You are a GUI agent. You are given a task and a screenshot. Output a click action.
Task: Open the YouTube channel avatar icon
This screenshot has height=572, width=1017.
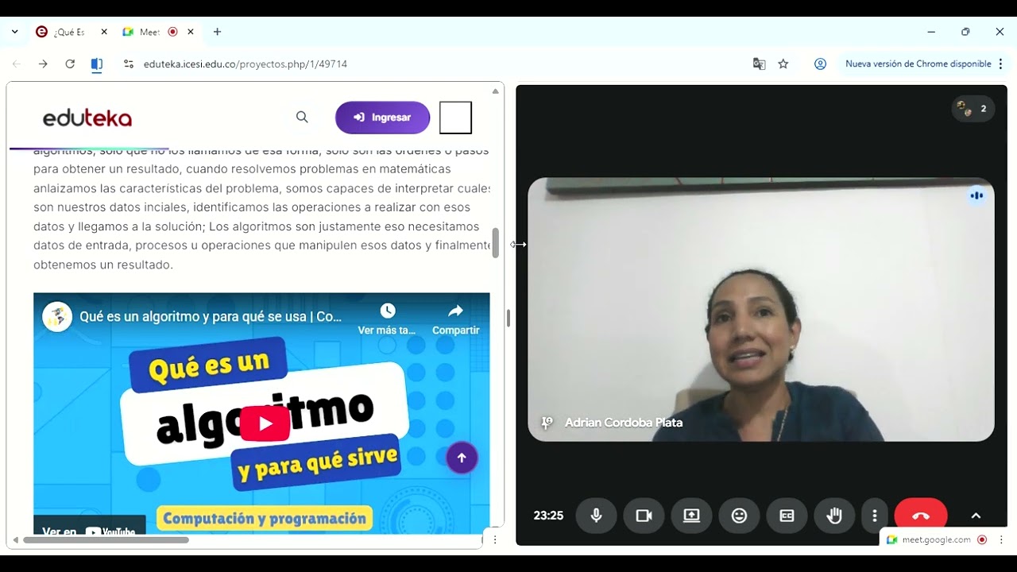(x=57, y=316)
